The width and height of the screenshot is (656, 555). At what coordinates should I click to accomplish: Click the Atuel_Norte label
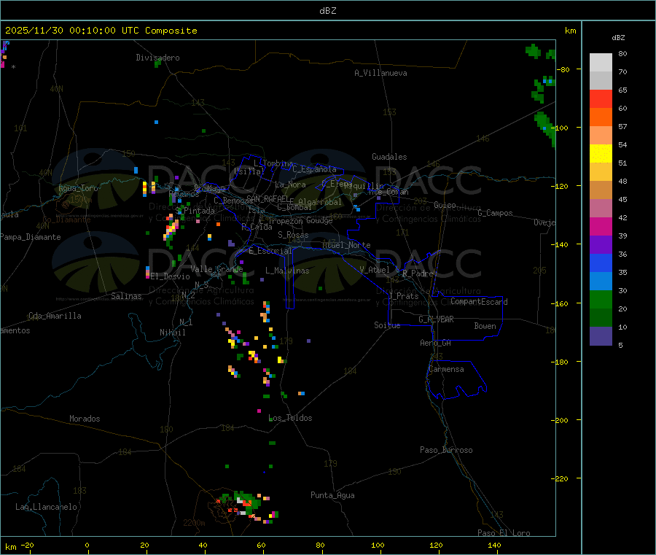pos(346,245)
